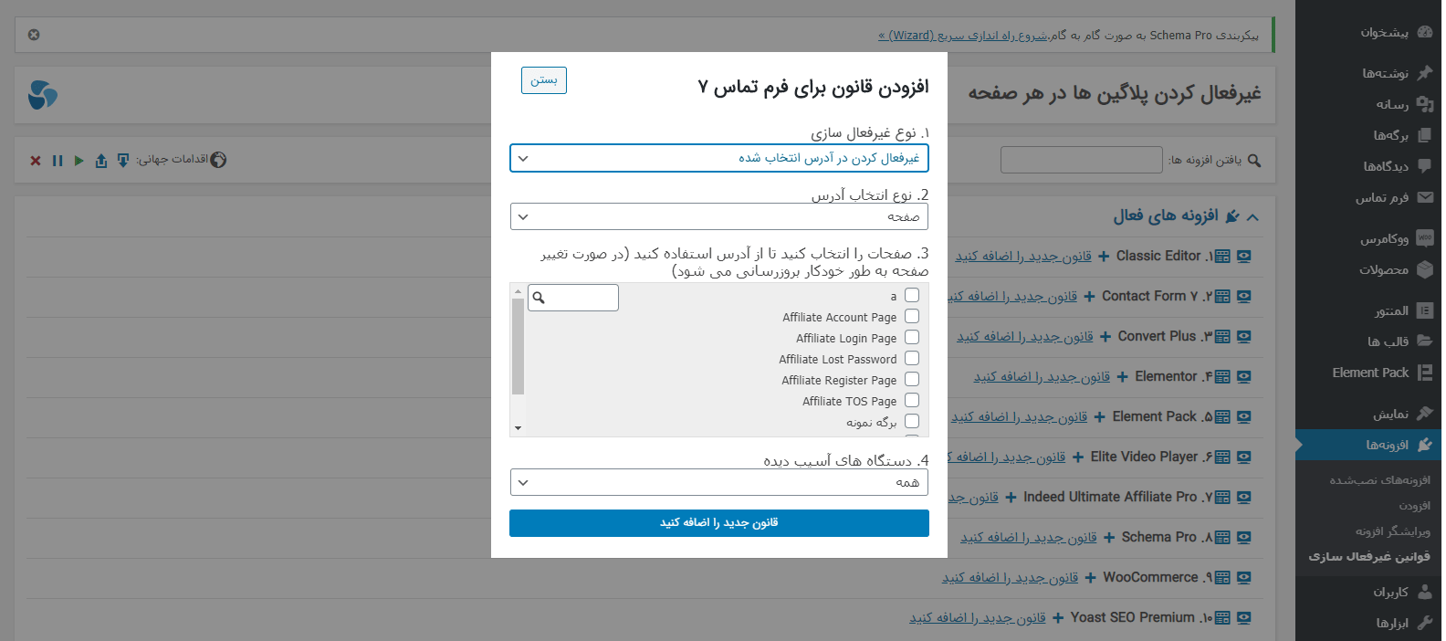
Task: Toggle the eye icon for Classic Editor
Action: tap(1244, 257)
